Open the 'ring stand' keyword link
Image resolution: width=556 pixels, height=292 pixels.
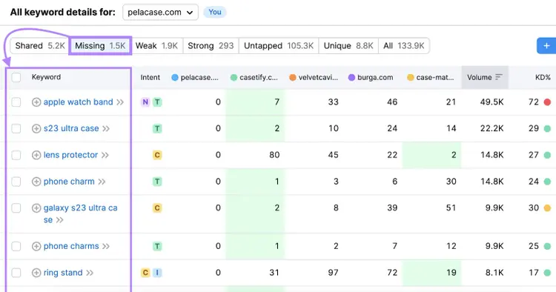coord(63,273)
